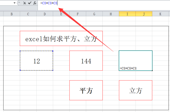Click the 立方 label cell
The height and width of the screenshot is (112, 170).
point(136,90)
